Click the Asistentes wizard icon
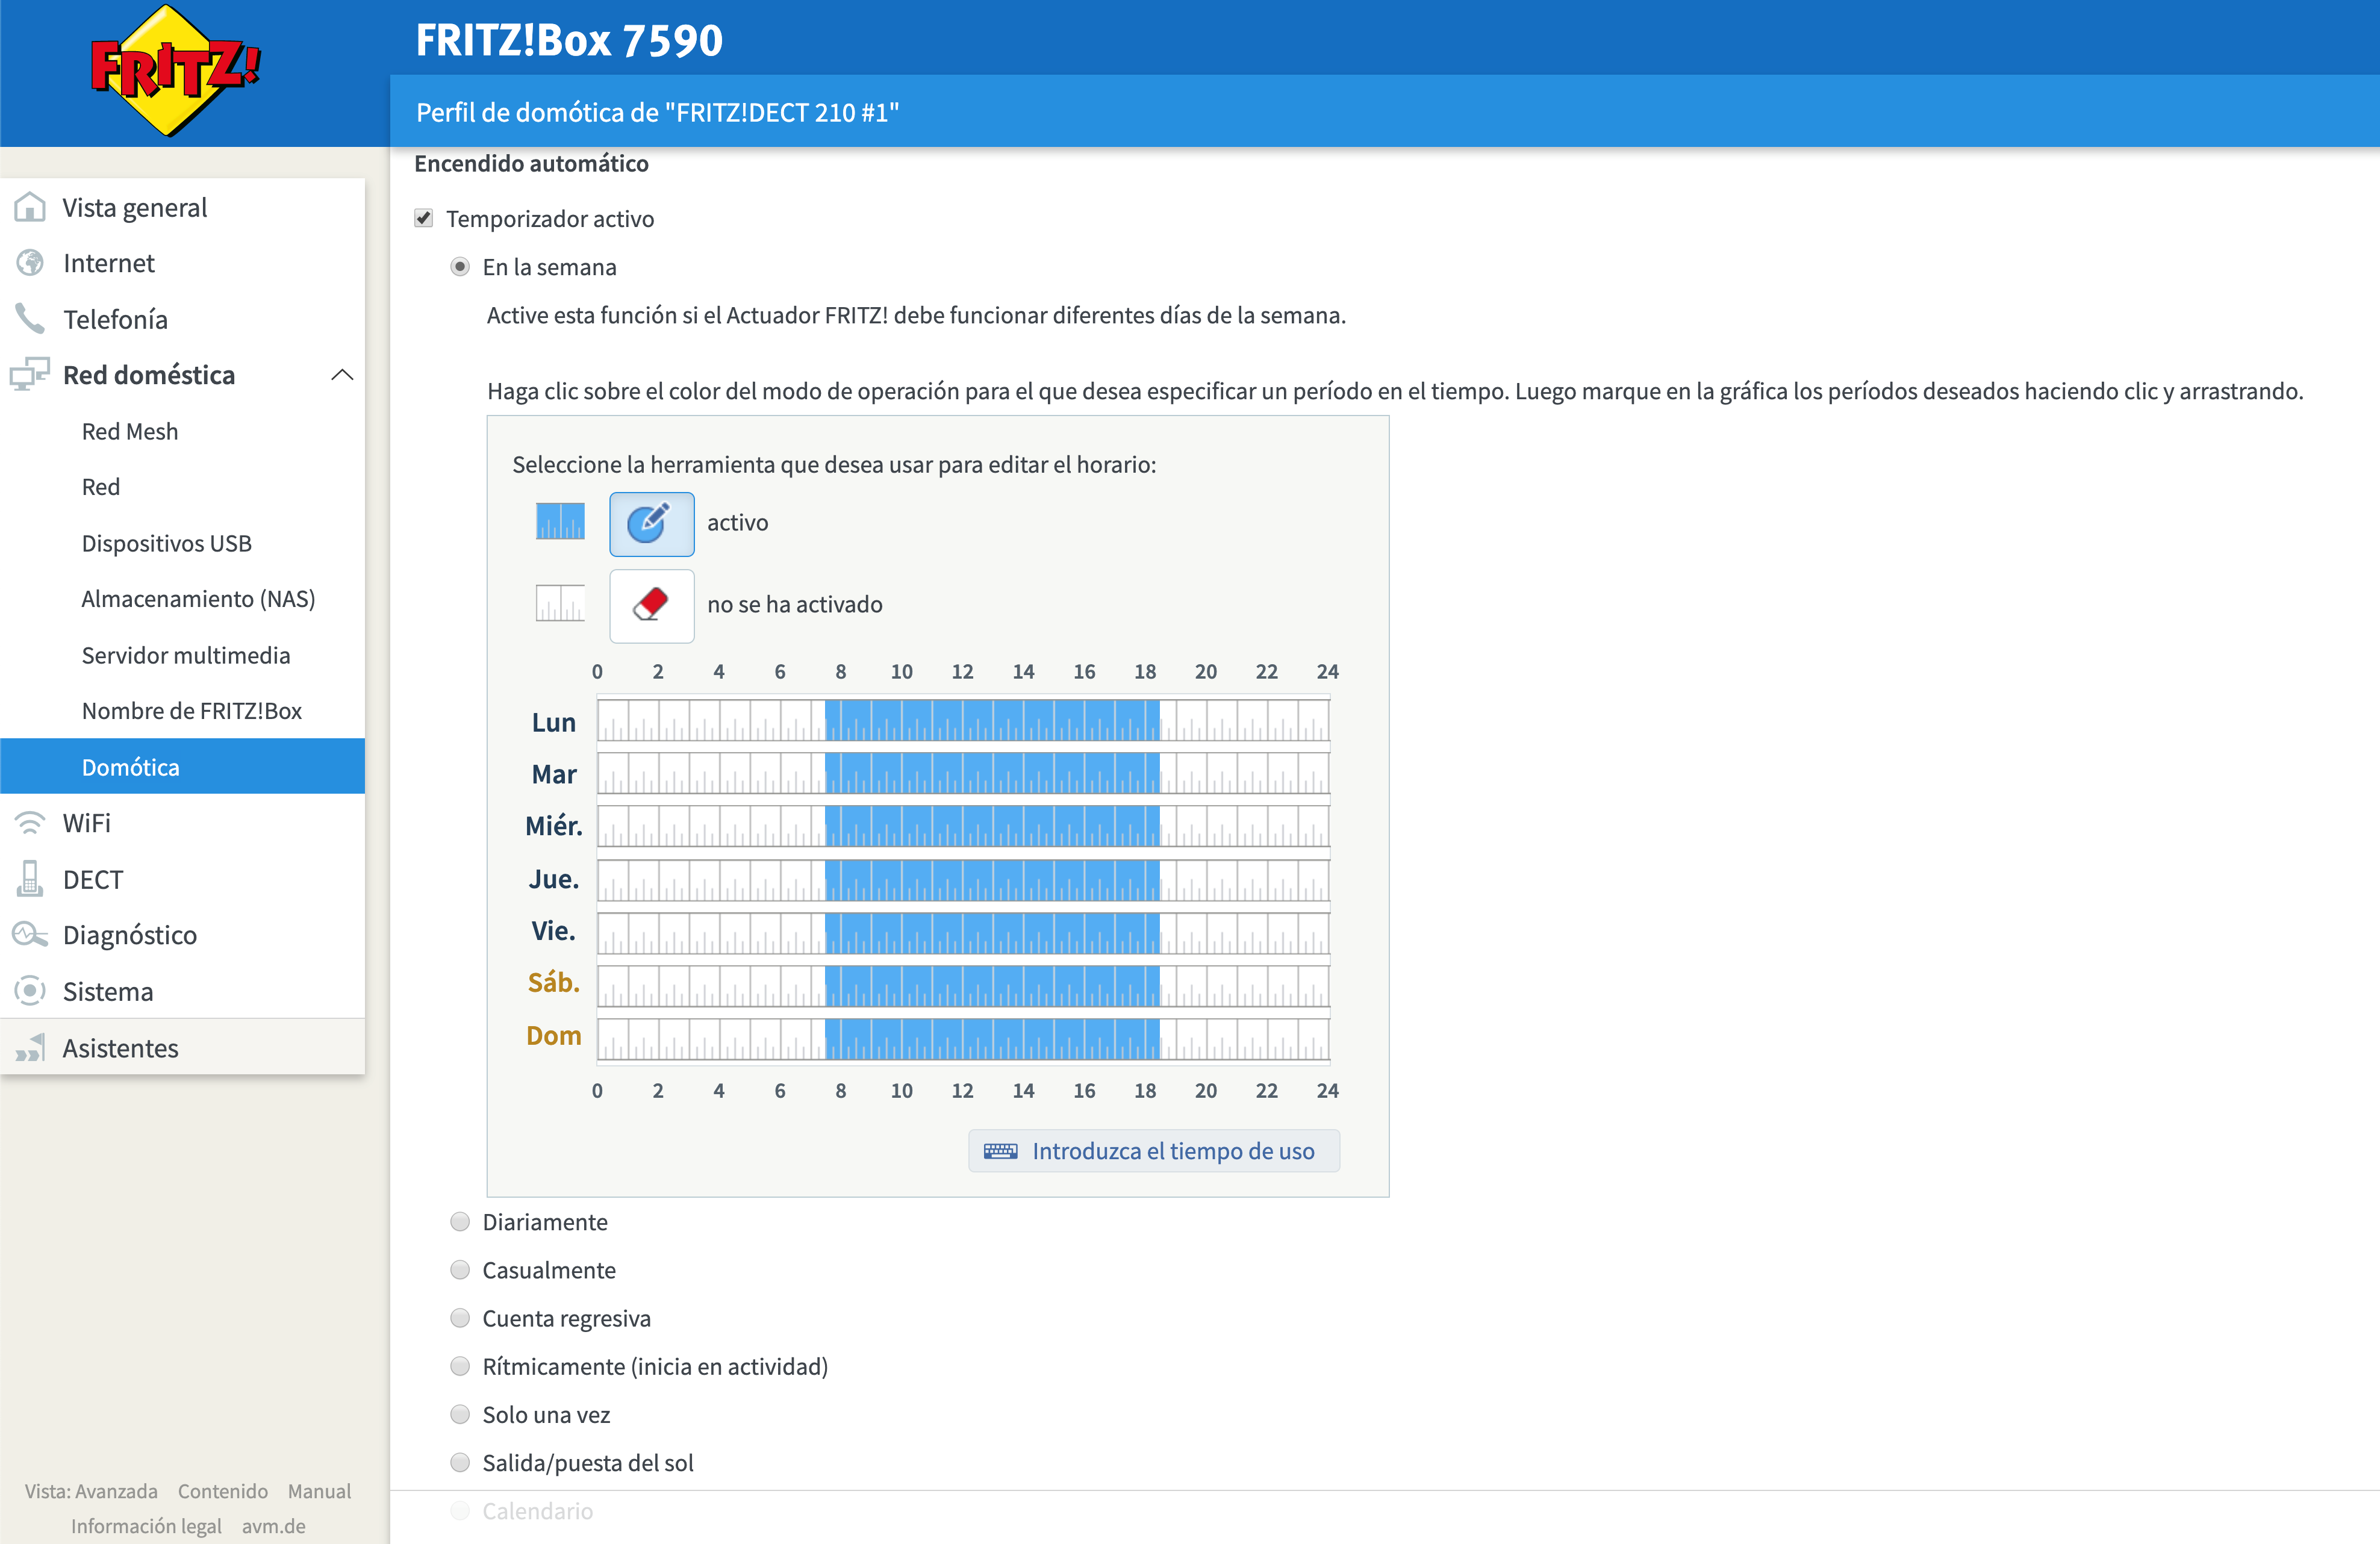Viewport: 2380px width, 1544px height. [30, 1047]
